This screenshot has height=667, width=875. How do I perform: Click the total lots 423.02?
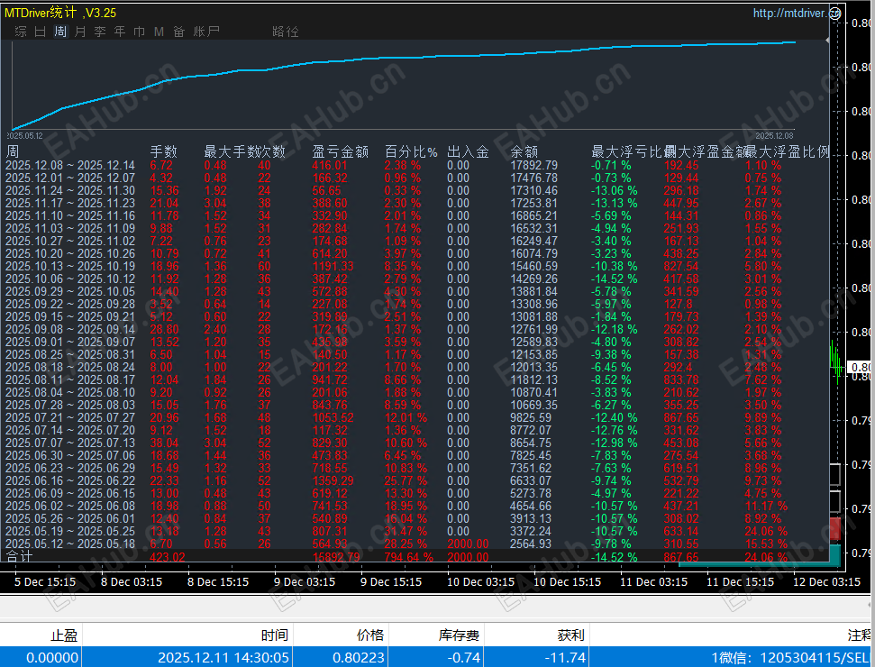pos(168,557)
